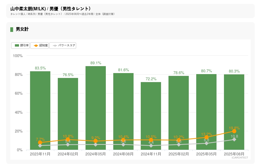Screen dimensions: 263x168
Task: Click the 2024年08月 x-axis label
Action: (123, 154)
